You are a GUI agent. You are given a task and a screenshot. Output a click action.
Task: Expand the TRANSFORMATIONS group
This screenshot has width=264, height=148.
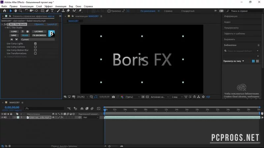pyautogui.click(x=5, y=57)
